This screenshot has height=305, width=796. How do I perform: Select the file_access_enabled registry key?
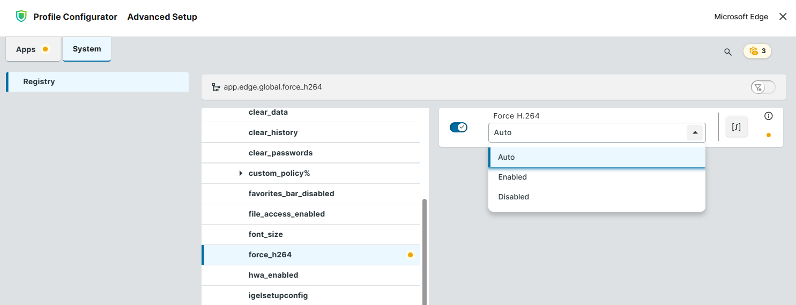[x=287, y=214]
